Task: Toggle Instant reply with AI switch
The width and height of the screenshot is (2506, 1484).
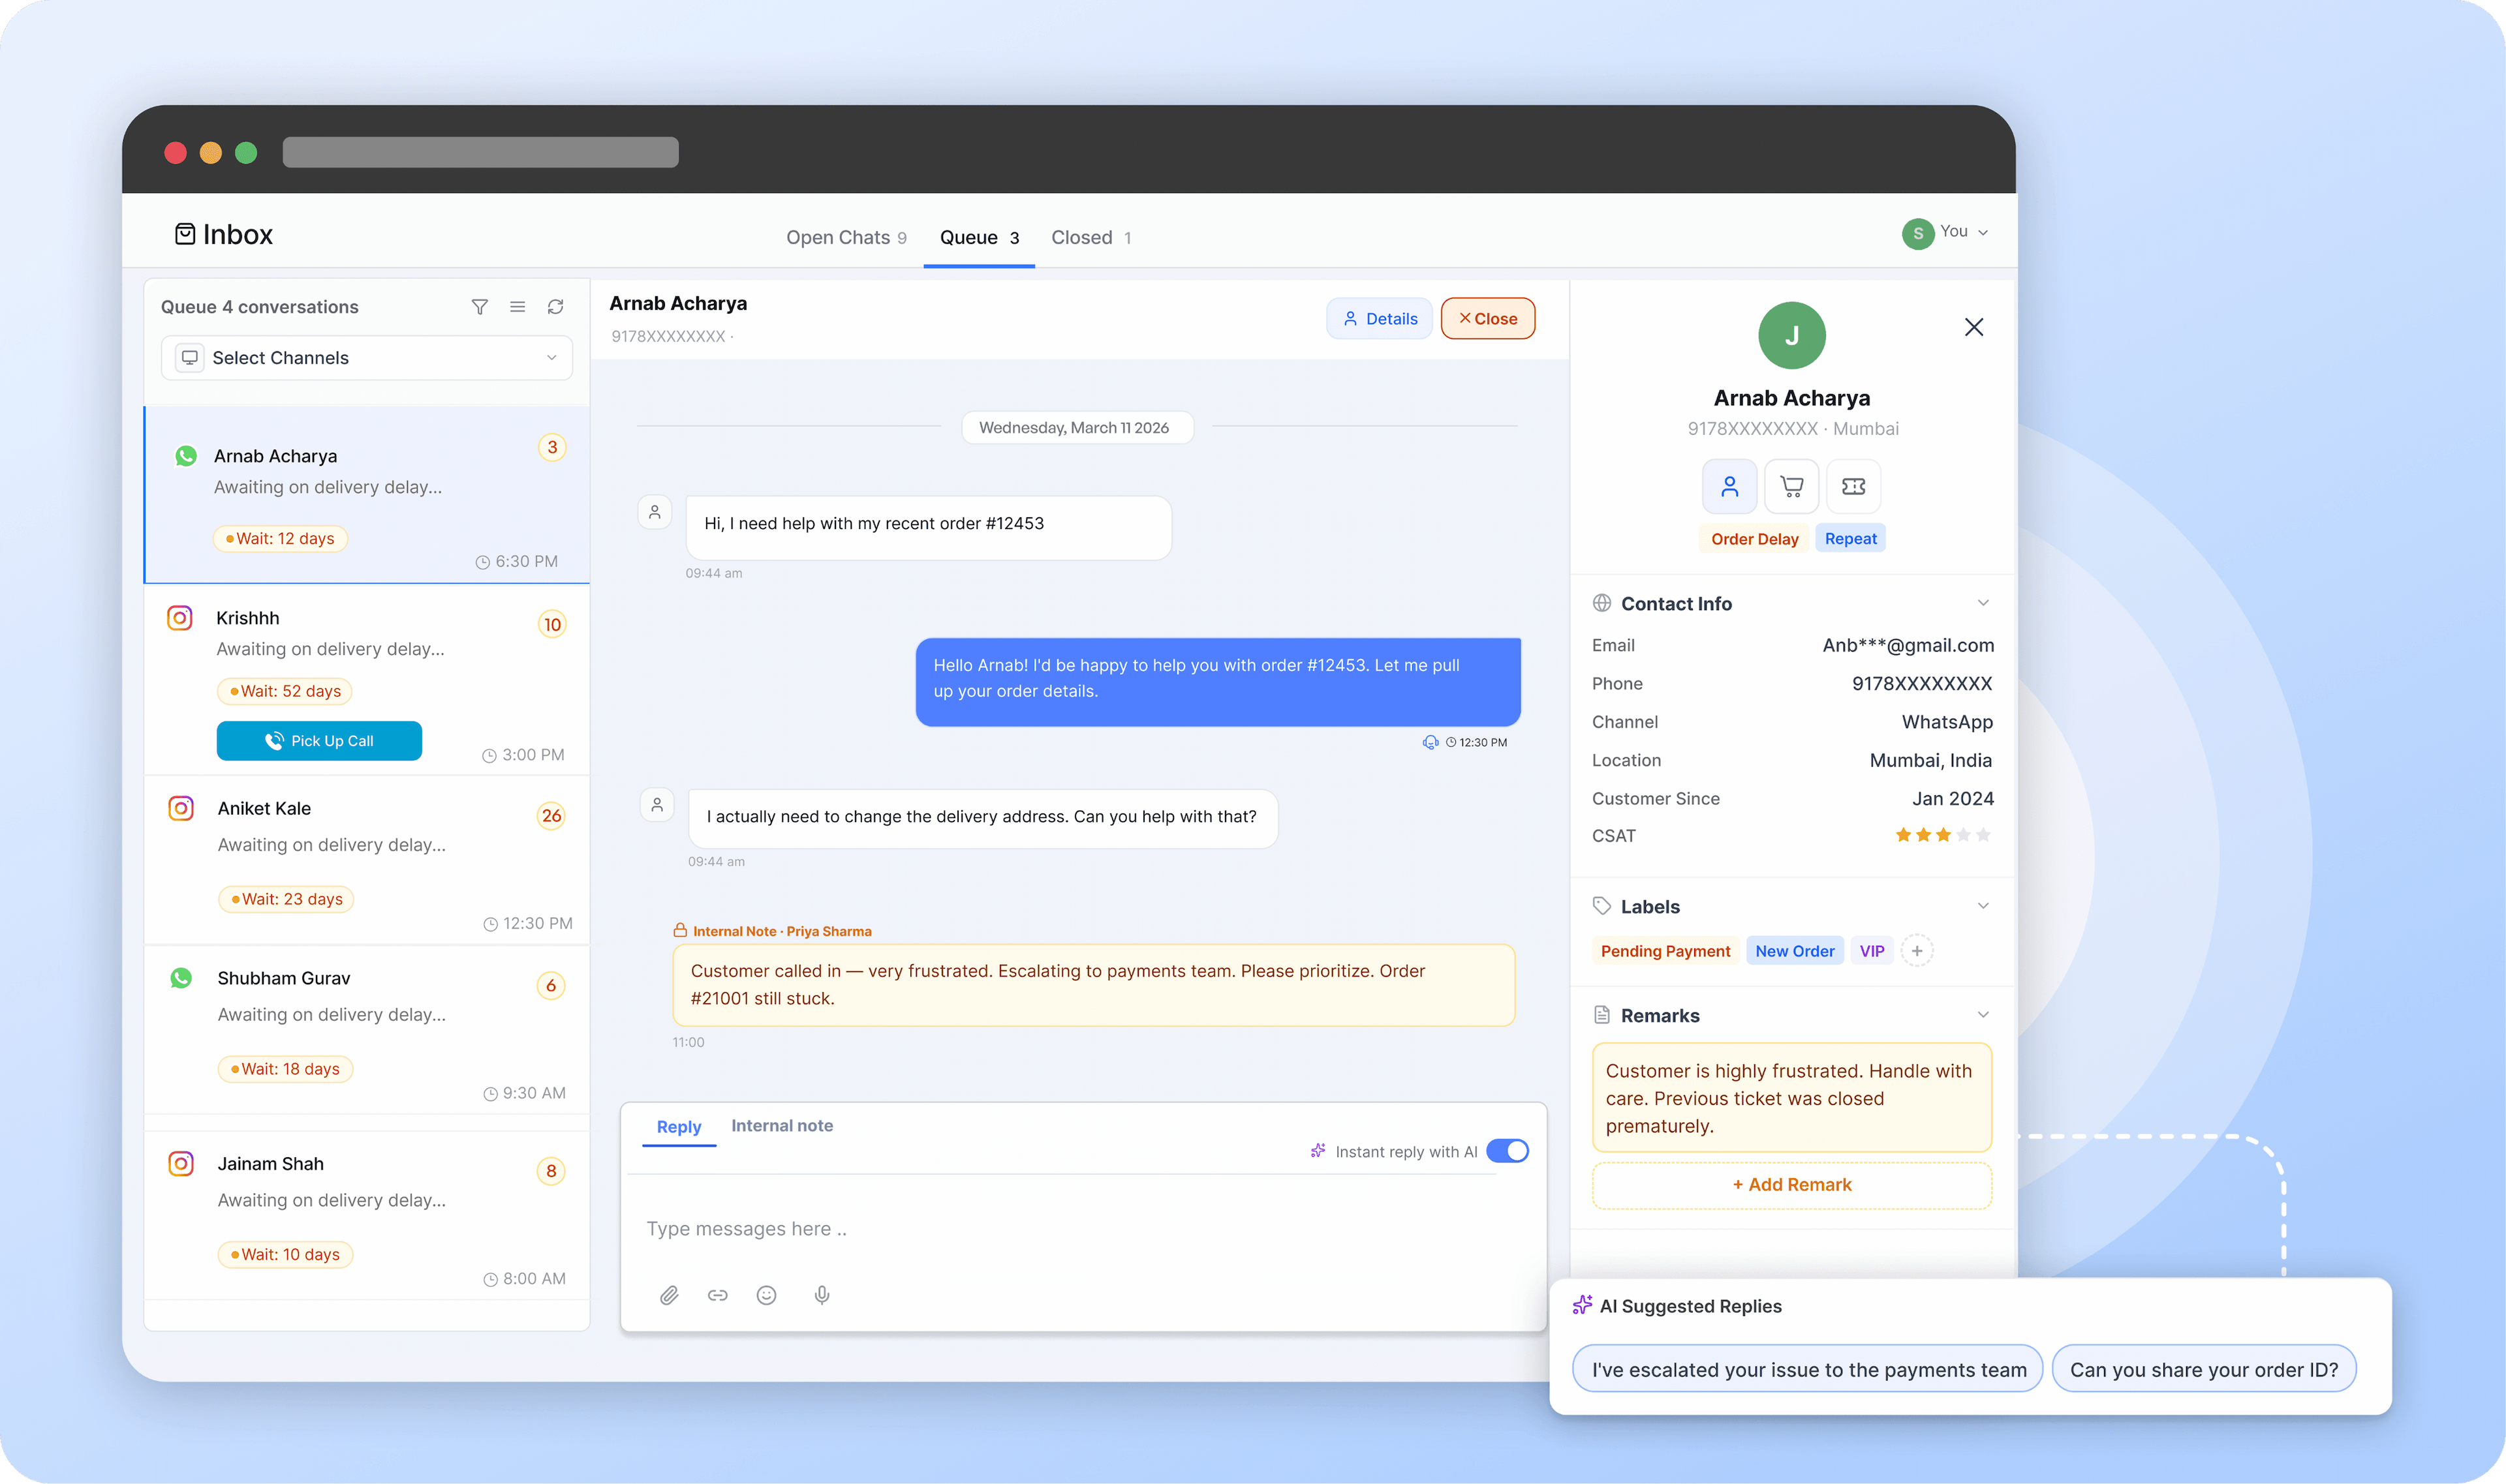Action: [1508, 1151]
